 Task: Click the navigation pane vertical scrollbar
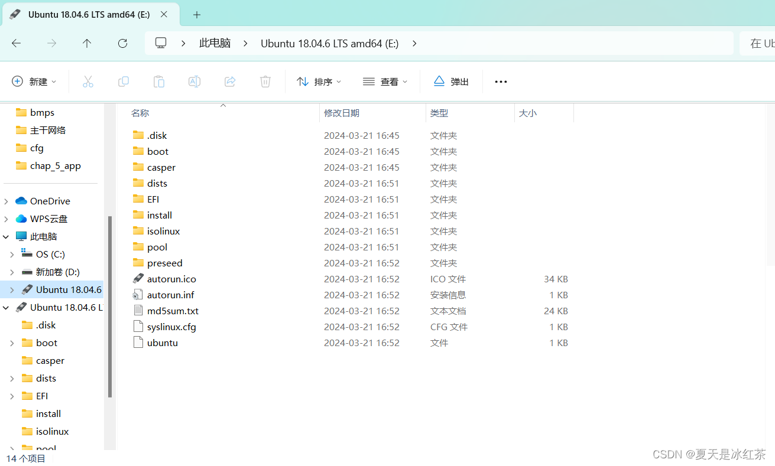110,307
